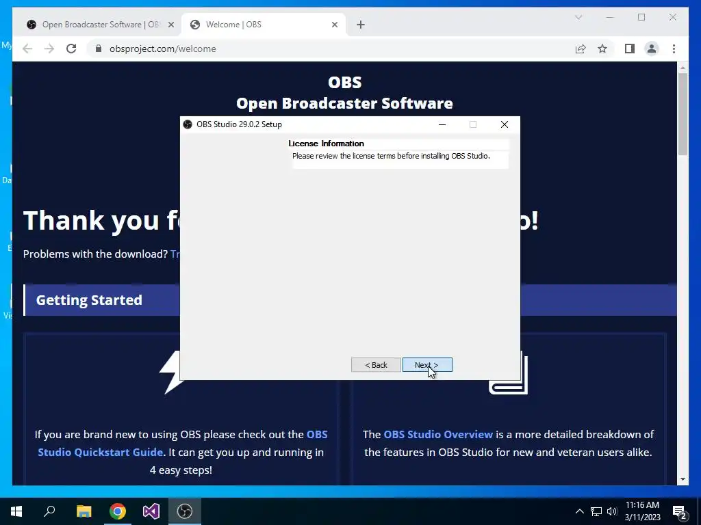This screenshot has height=525, width=701.
Task: Open taskbar clock and date
Action: (x=642, y=511)
